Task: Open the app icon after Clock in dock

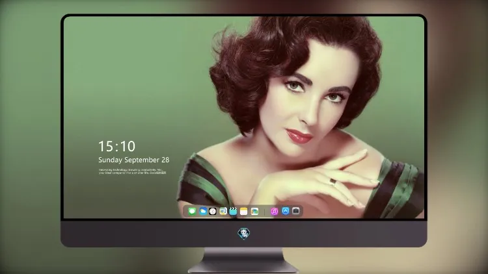Action: point(223,211)
